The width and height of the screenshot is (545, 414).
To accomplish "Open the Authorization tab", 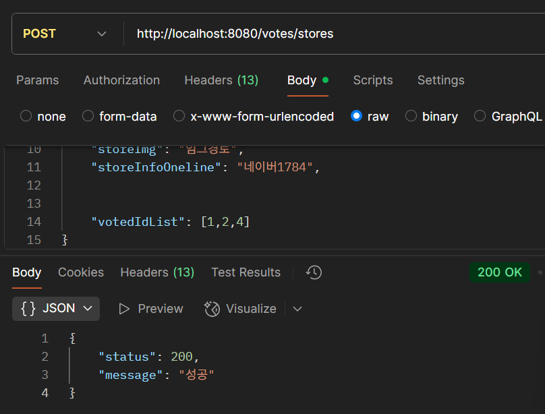I will point(121,80).
